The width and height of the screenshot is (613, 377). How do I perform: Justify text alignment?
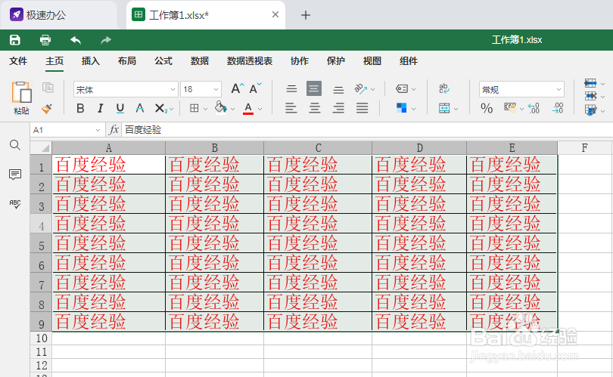[362, 108]
